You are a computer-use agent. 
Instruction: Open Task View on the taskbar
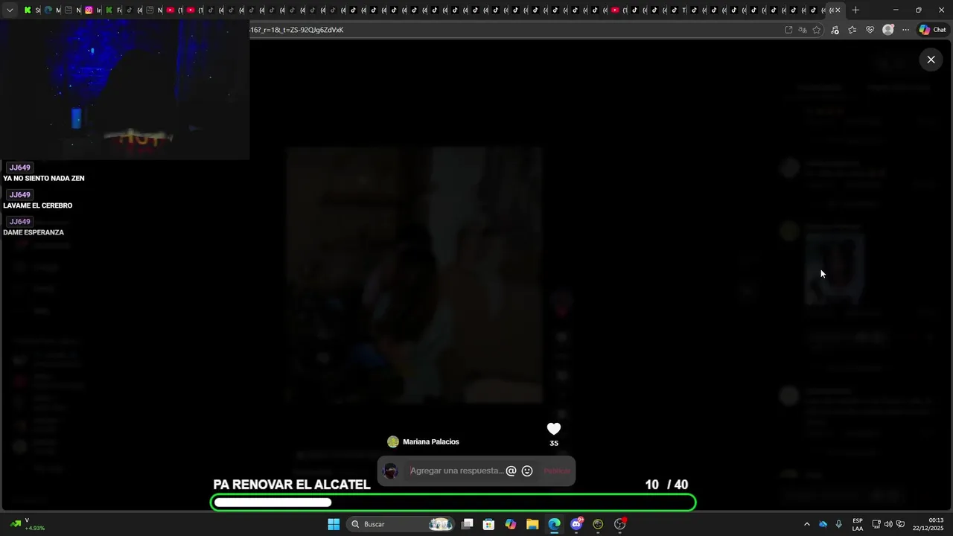[x=468, y=524]
